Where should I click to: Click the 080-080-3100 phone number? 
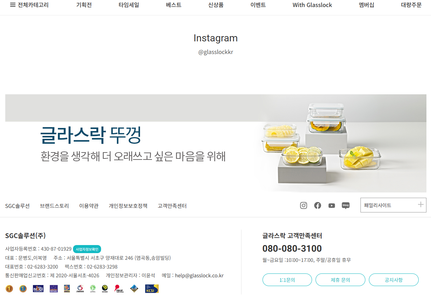point(292,249)
